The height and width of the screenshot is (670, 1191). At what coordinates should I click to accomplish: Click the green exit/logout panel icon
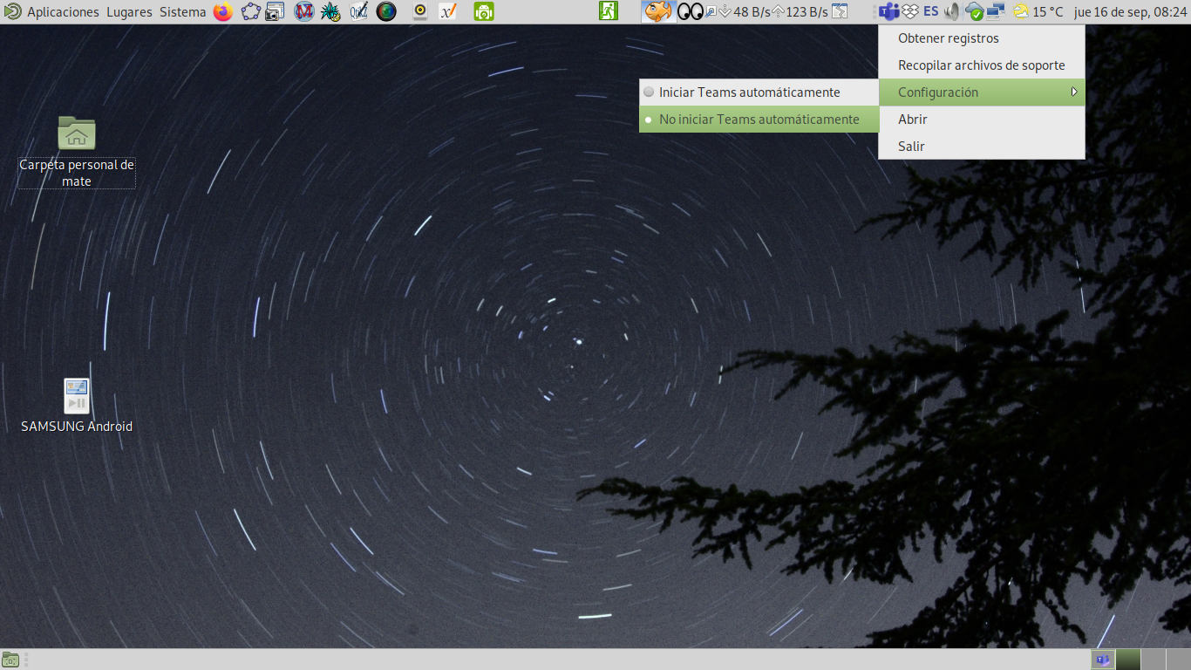tap(609, 11)
